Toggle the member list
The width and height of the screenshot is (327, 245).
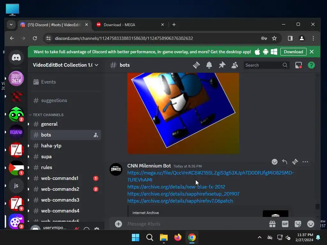[x=235, y=65]
